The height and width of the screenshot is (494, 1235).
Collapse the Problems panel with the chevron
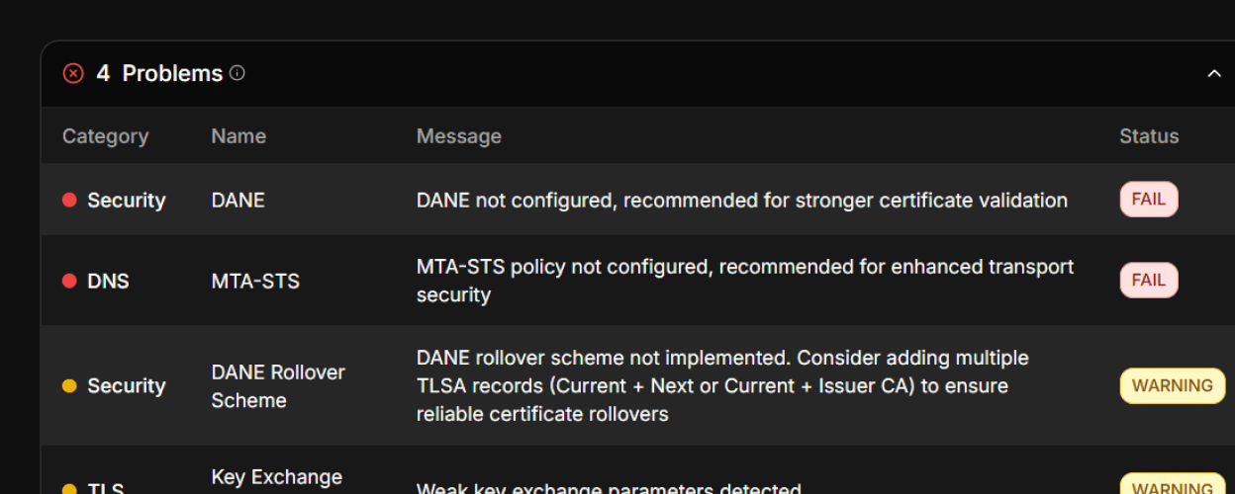[x=1214, y=74]
